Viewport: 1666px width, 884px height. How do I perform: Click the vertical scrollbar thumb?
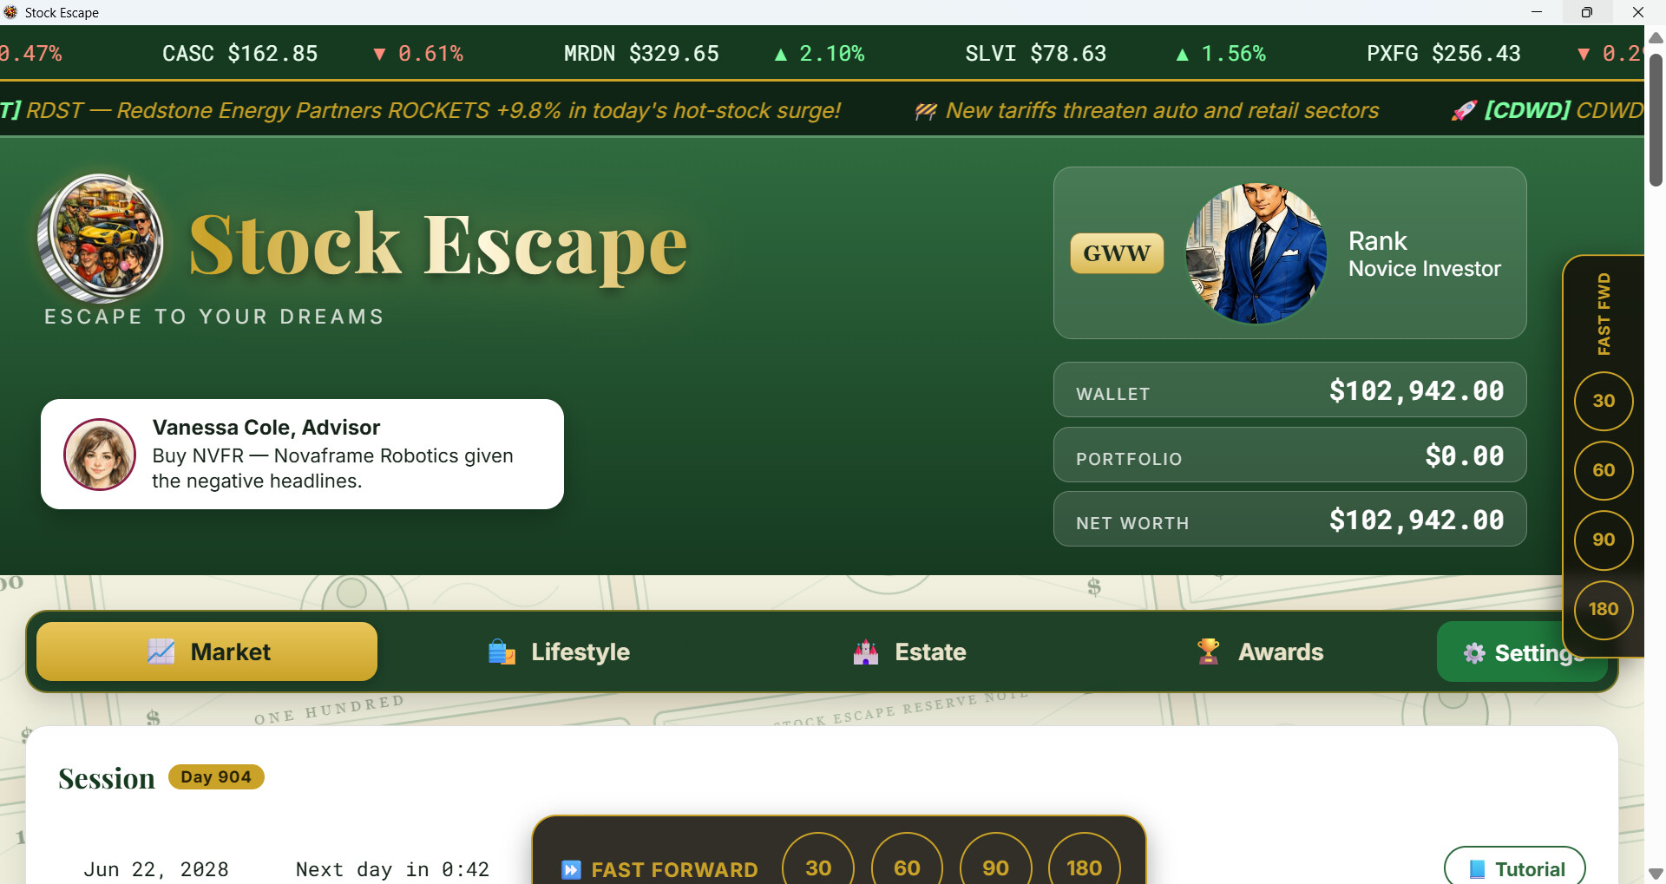tap(1656, 121)
